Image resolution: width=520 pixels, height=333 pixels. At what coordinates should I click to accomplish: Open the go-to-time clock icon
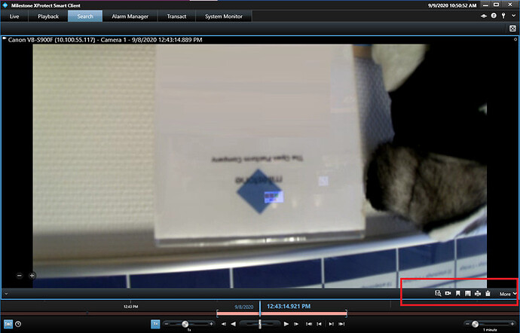(x=18, y=324)
